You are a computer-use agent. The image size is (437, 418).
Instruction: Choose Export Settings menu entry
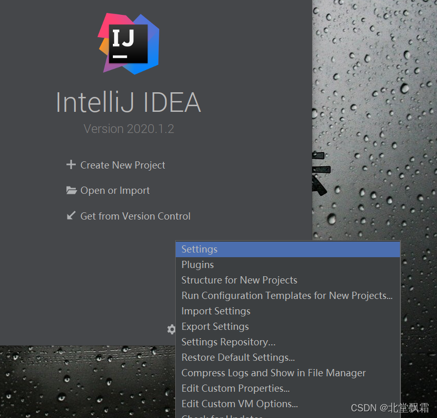click(288, 327)
